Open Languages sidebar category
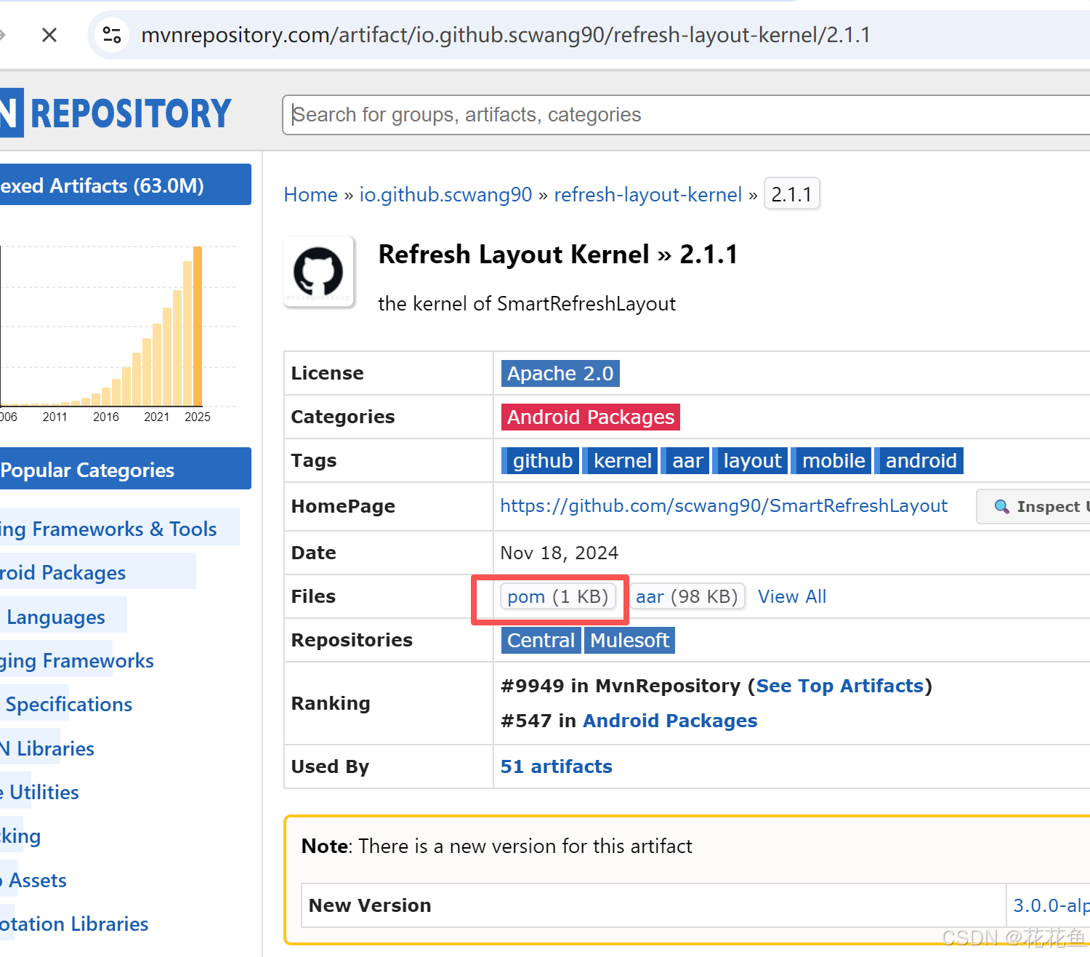 click(x=56, y=617)
